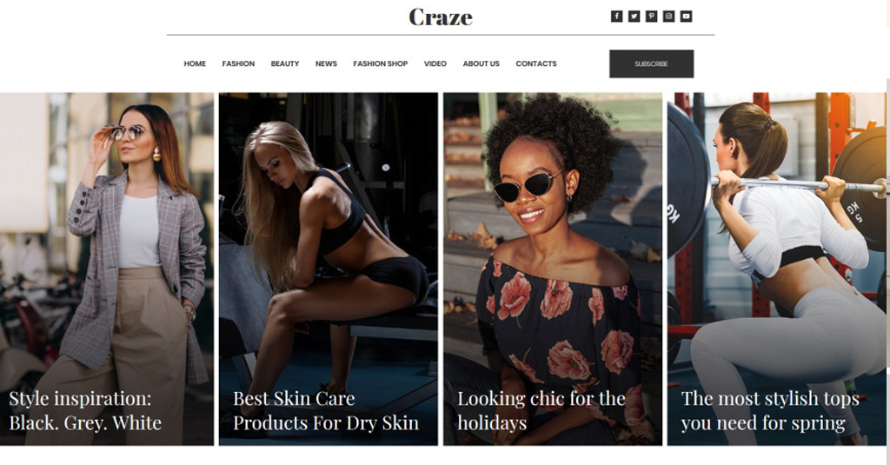Click the Subscribe button
The image size is (890, 465).
pyautogui.click(x=652, y=63)
